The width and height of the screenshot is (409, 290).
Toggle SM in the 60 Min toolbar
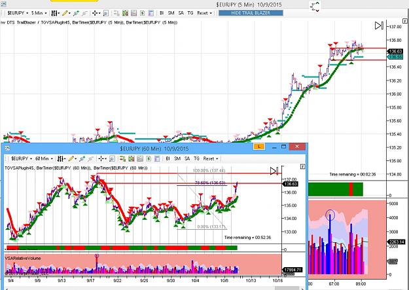177,158
